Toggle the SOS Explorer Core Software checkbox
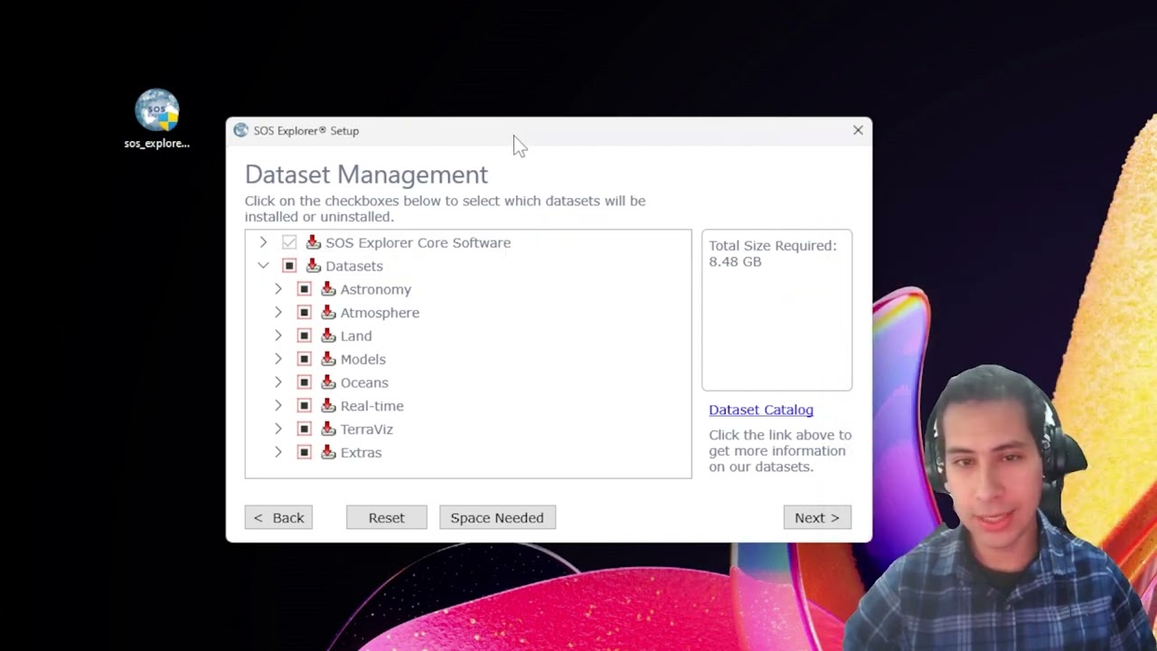1157x651 pixels. [289, 242]
